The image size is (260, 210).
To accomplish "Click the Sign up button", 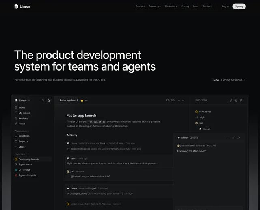I will tap(239, 6).
